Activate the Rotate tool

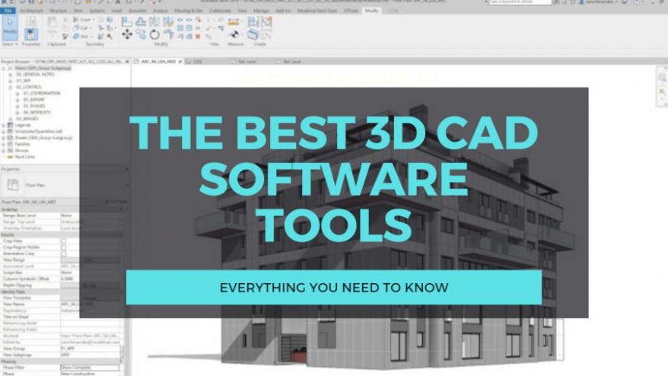click(154, 34)
